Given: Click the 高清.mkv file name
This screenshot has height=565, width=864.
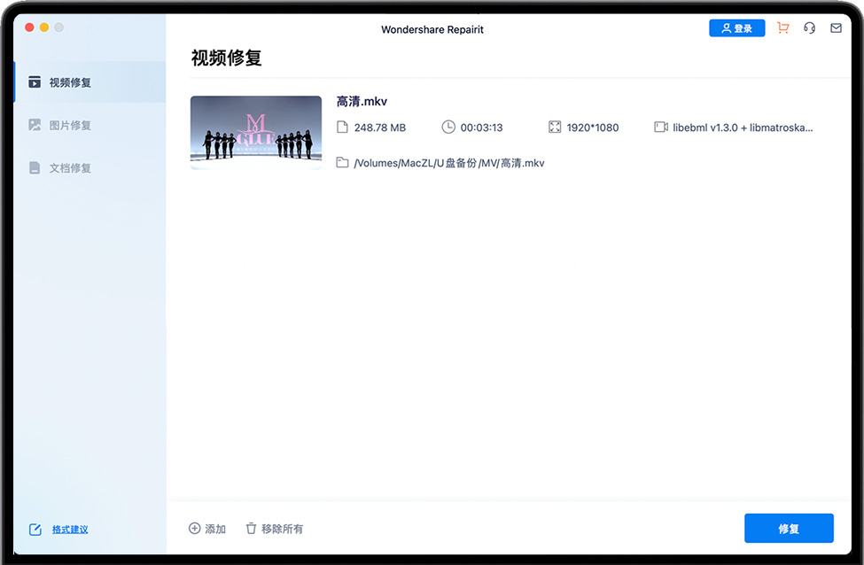Looking at the screenshot, I should pyautogui.click(x=362, y=102).
